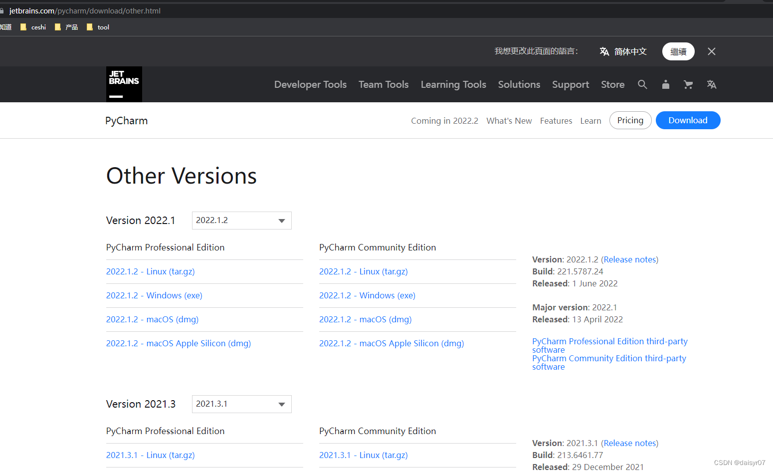Download Professional 2022.1.2 macOS dmg
Image resolution: width=773 pixels, height=471 pixels.
click(152, 319)
